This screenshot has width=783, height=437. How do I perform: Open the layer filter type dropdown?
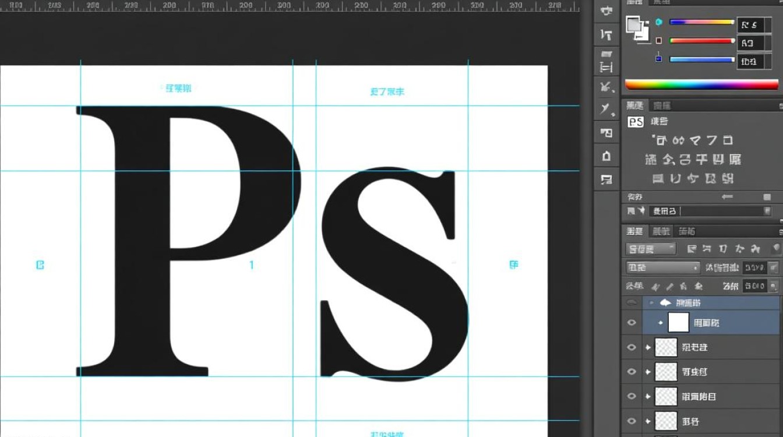tap(651, 249)
